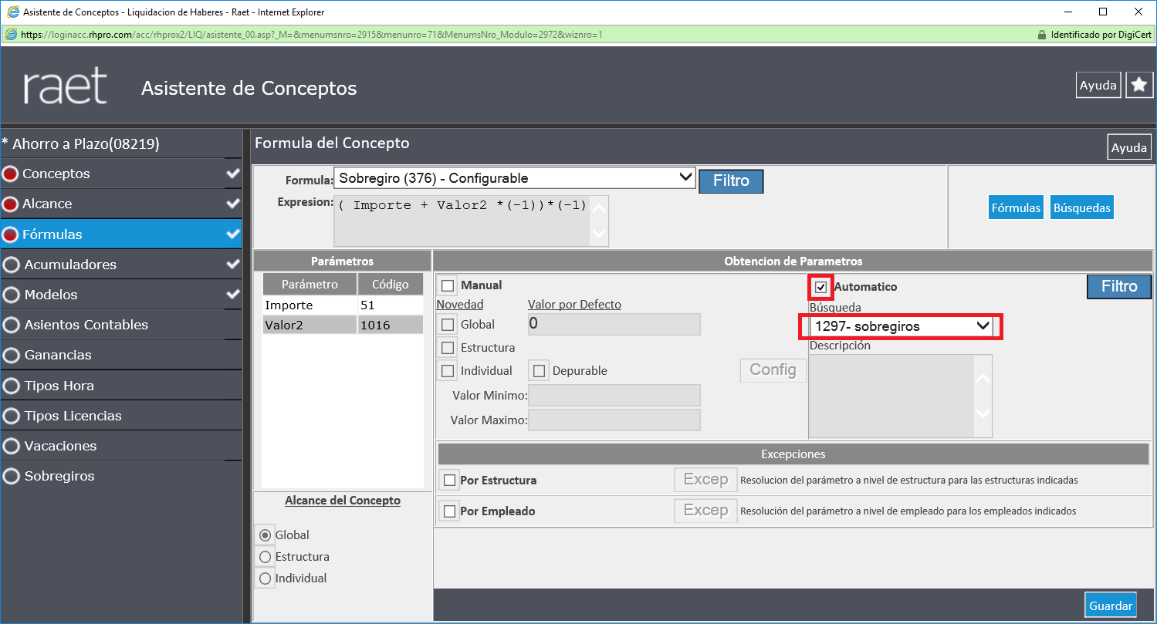Image resolution: width=1157 pixels, height=624 pixels.
Task: Click the Config button
Action: click(773, 370)
